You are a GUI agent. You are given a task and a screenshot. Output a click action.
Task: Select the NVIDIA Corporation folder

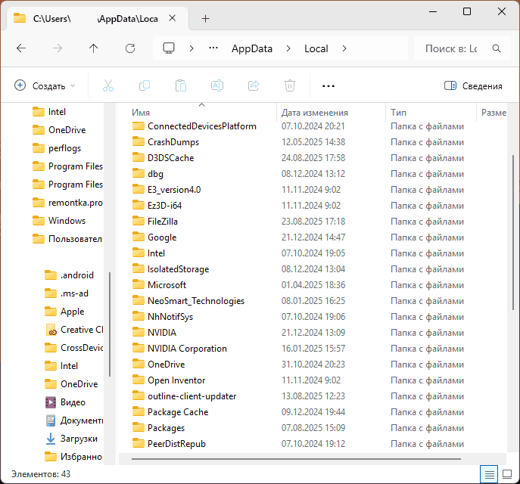pos(179,349)
